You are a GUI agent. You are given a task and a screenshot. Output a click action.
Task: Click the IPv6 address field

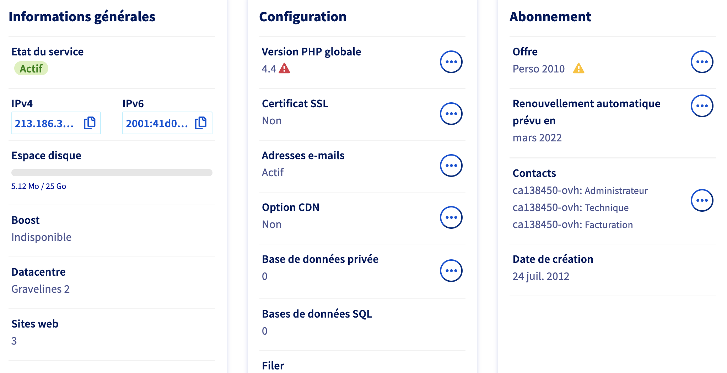tap(157, 123)
